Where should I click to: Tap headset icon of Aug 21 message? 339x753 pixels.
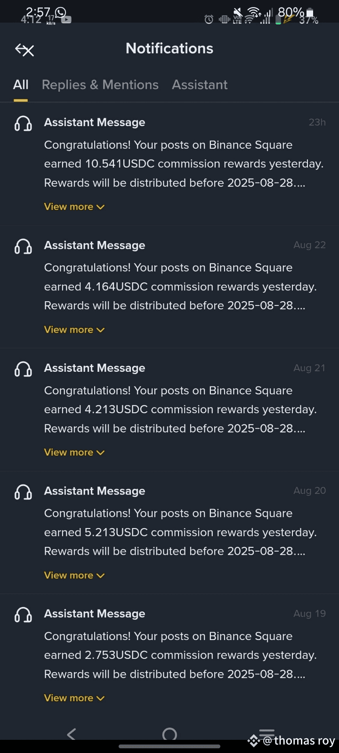click(23, 369)
